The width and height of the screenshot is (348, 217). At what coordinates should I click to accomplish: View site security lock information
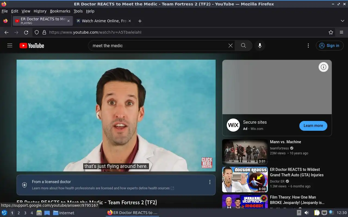click(x=44, y=32)
